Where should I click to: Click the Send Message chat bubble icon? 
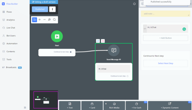(x=114, y=50)
